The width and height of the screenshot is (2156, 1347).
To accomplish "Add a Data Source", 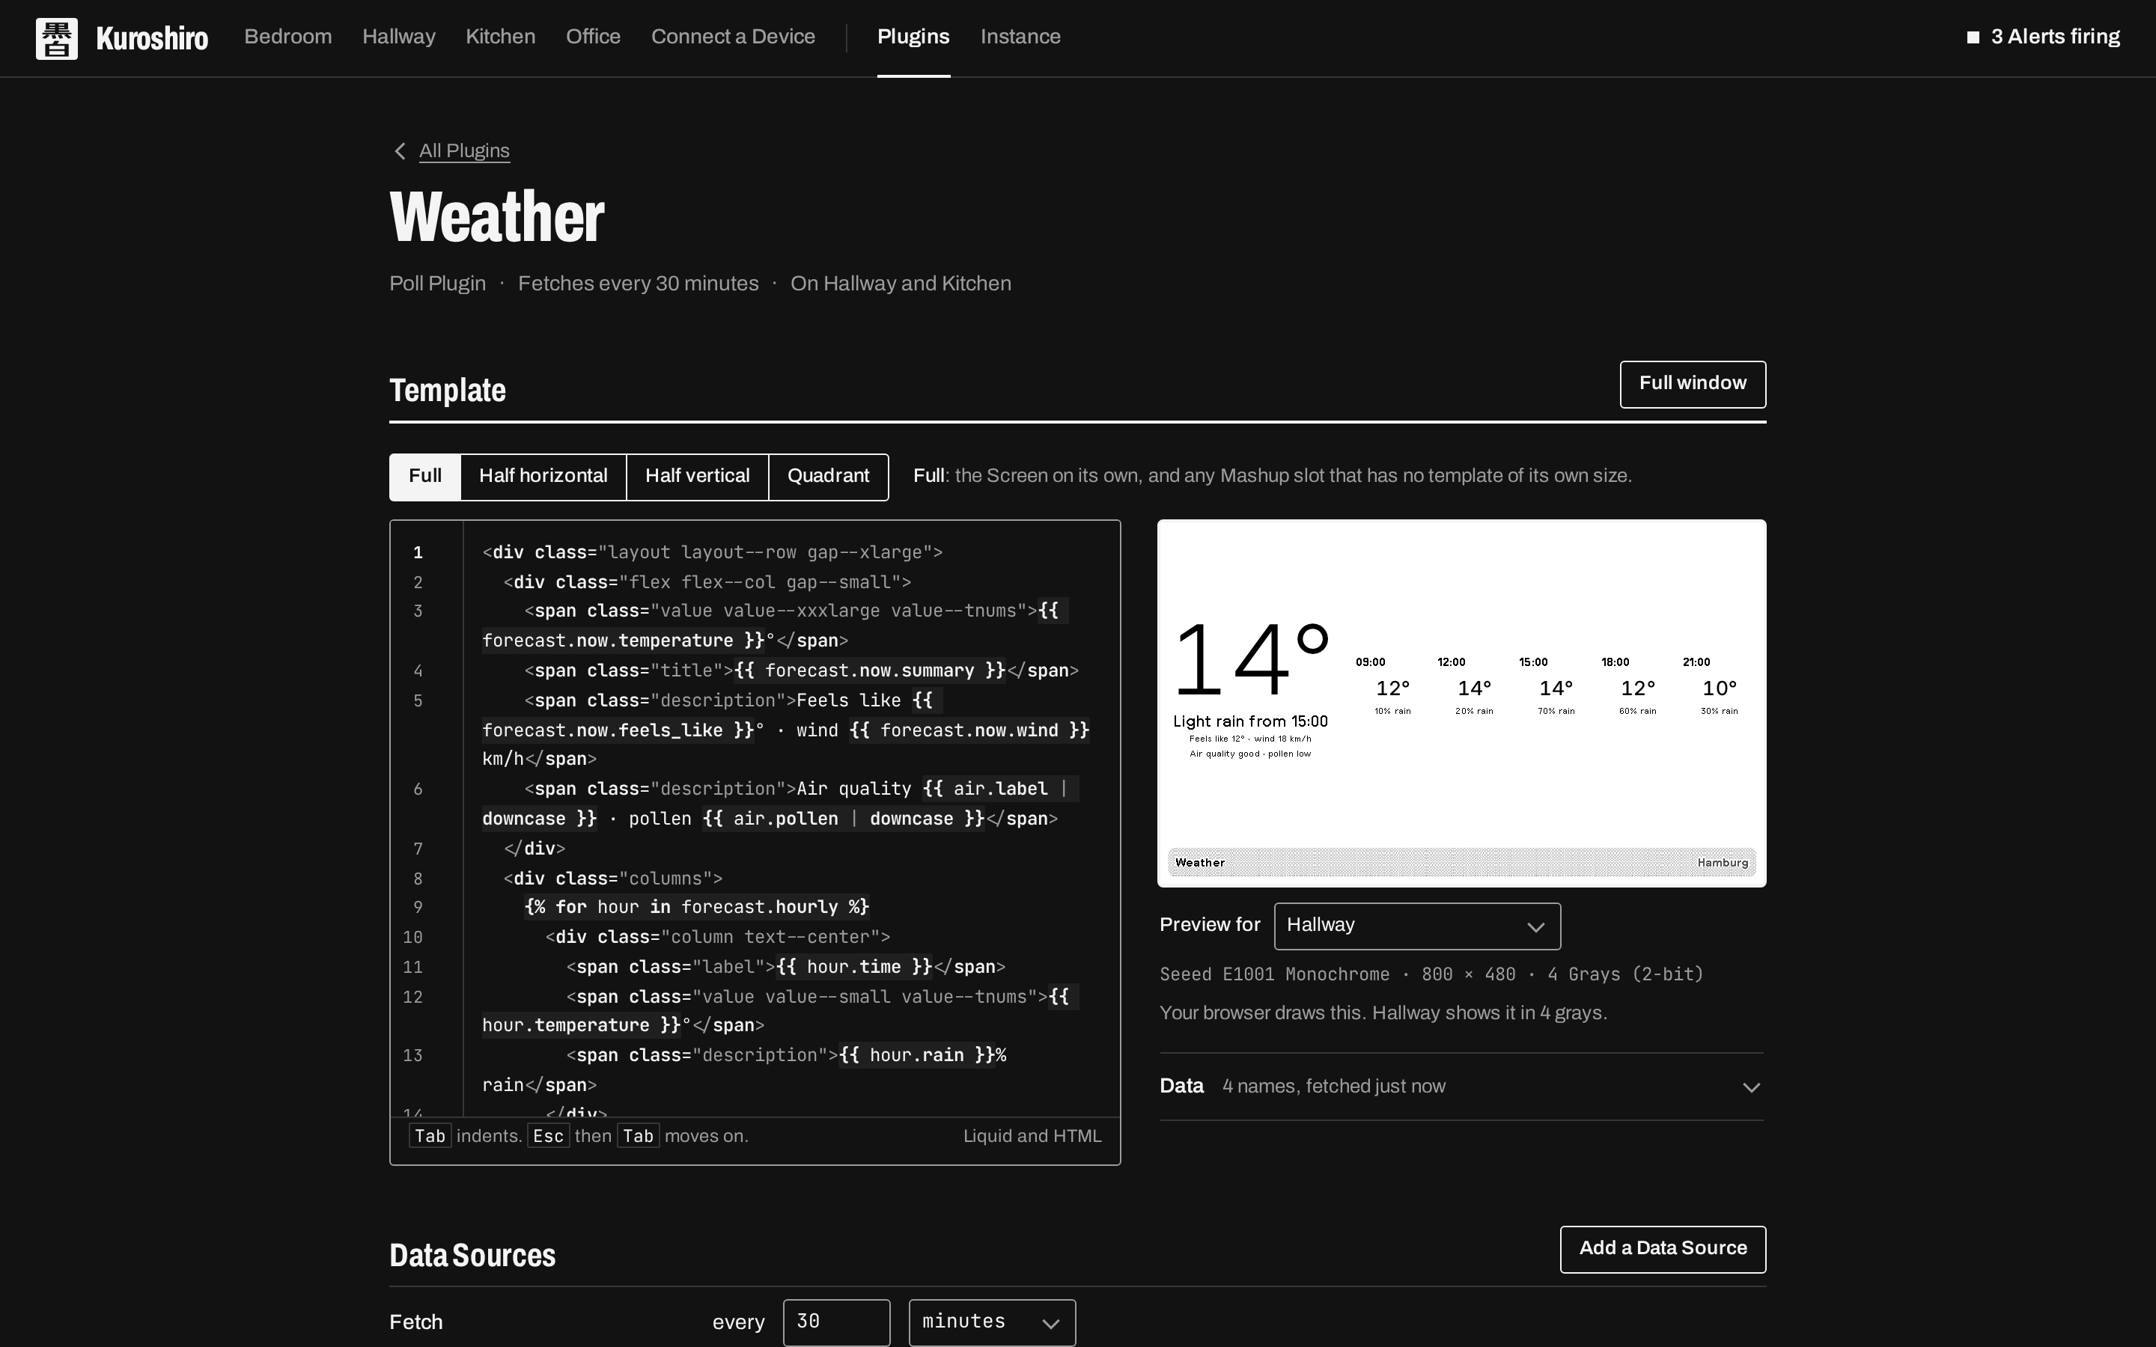I will click(x=1663, y=1249).
